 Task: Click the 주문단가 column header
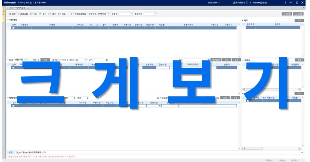tap(228, 25)
